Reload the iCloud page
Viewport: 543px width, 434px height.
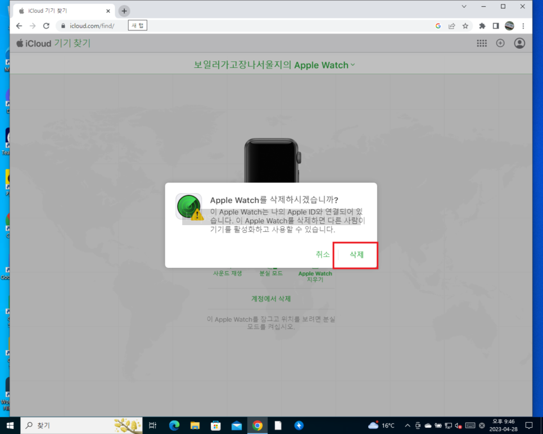[46, 26]
